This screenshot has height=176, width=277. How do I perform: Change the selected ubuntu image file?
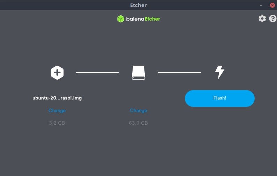pyautogui.click(x=57, y=111)
